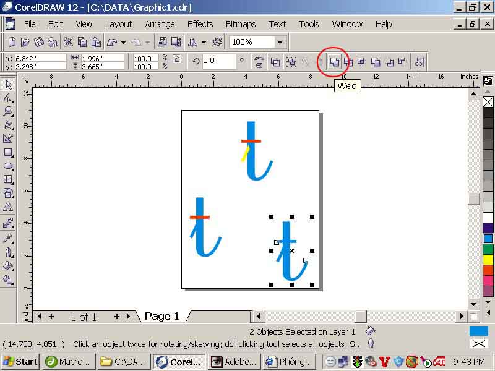
Task: Click the Open file icon
Action: pos(25,42)
